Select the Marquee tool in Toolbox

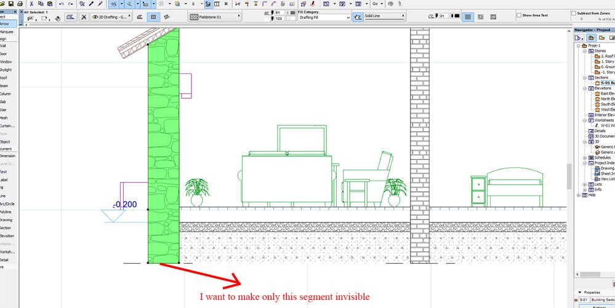(9, 32)
